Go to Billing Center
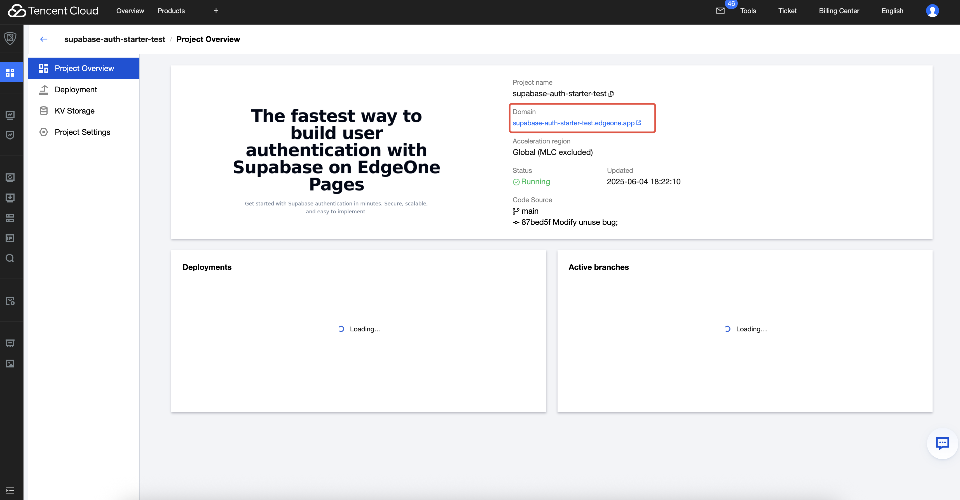This screenshot has height=500, width=960. (839, 11)
